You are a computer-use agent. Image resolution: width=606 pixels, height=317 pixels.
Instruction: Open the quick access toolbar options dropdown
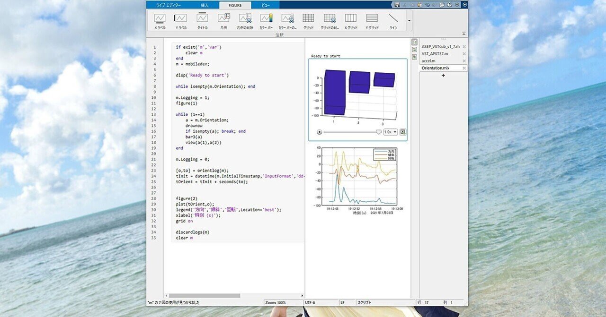(x=457, y=5)
